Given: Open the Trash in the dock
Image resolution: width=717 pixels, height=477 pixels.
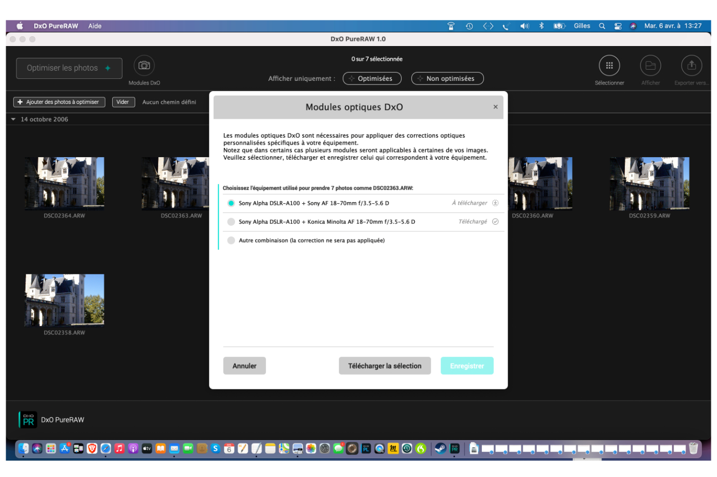Looking at the screenshot, I should [x=693, y=448].
